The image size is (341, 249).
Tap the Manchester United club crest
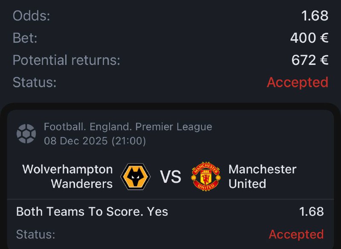coord(206,176)
